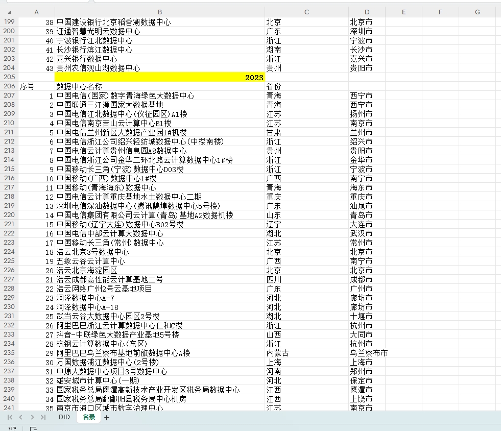Click the 深圳市 city cell
Screen dimensions: 501x431
coord(367,31)
